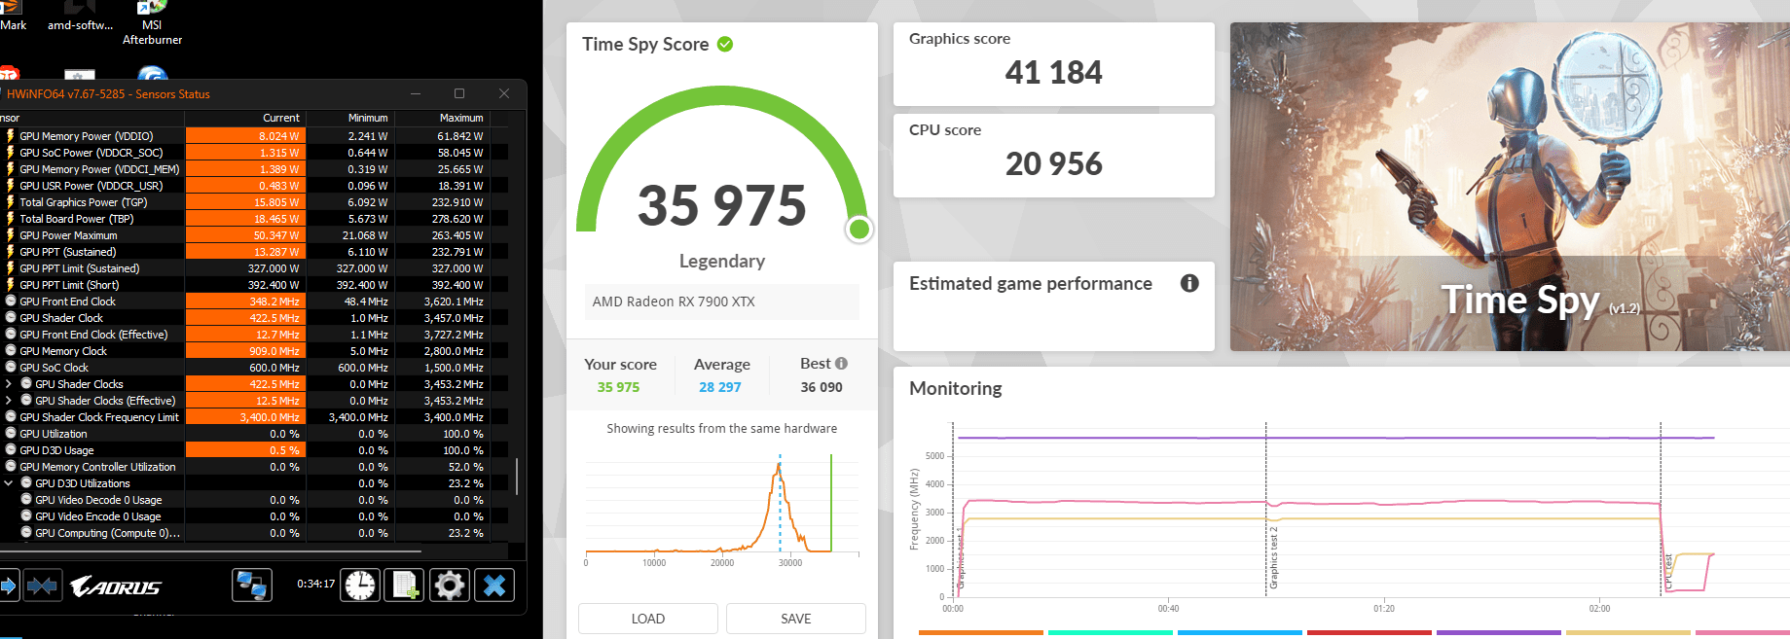The width and height of the screenshot is (1790, 639).
Task: Click the blue X close sensors icon
Action: click(494, 586)
